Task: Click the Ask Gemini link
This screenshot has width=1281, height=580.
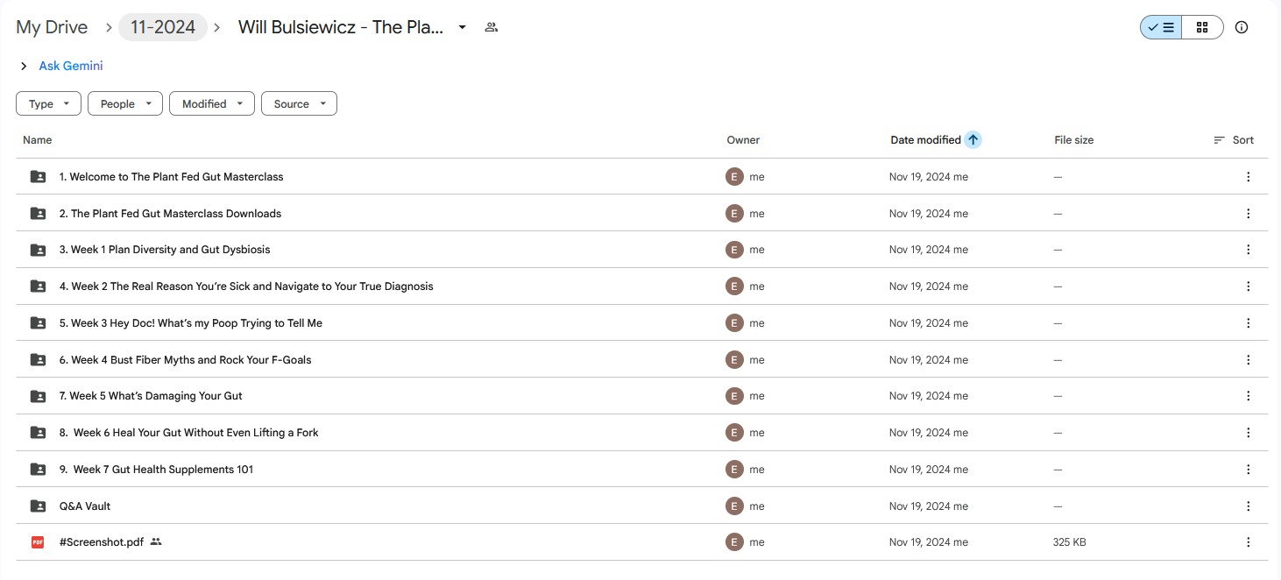Action: click(71, 66)
